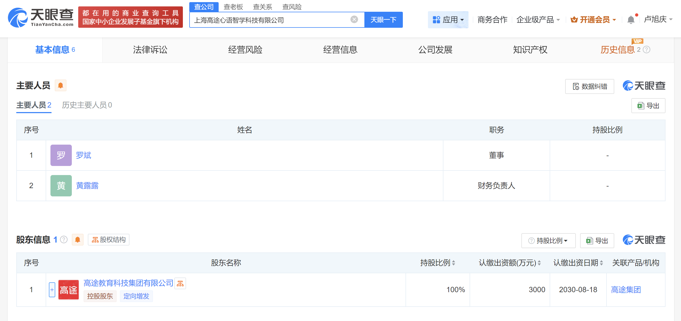Click the 控股股东 tag
The width and height of the screenshot is (681, 321).
click(x=100, y=296)
